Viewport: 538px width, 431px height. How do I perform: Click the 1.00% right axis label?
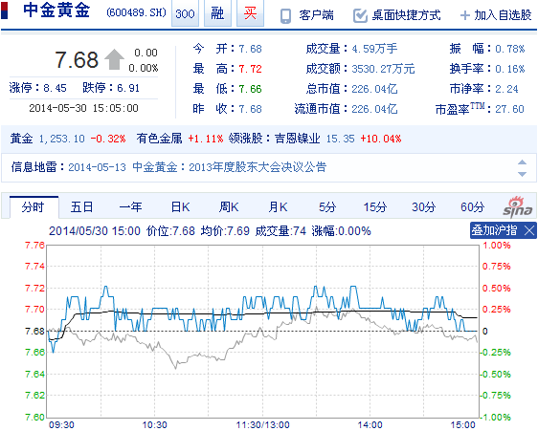[497, 246]
